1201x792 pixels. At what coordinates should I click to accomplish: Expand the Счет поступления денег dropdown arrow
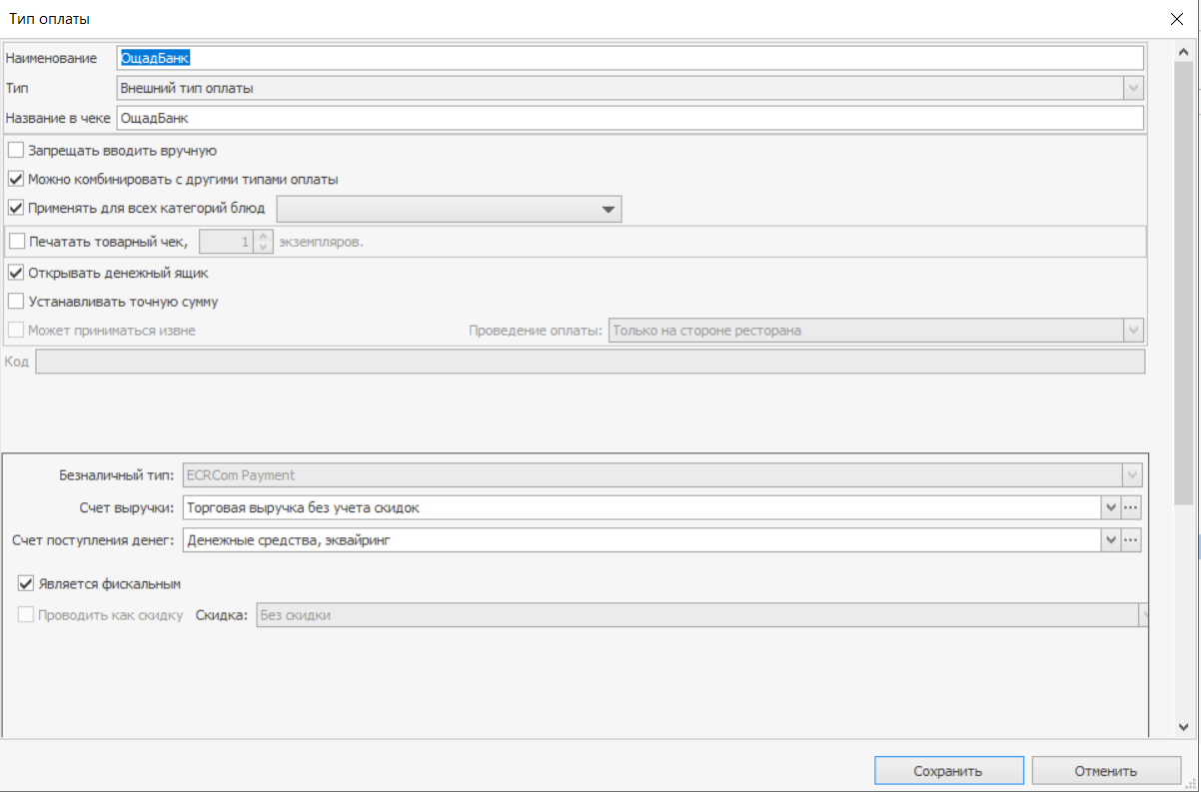(x=1111, y=540)
